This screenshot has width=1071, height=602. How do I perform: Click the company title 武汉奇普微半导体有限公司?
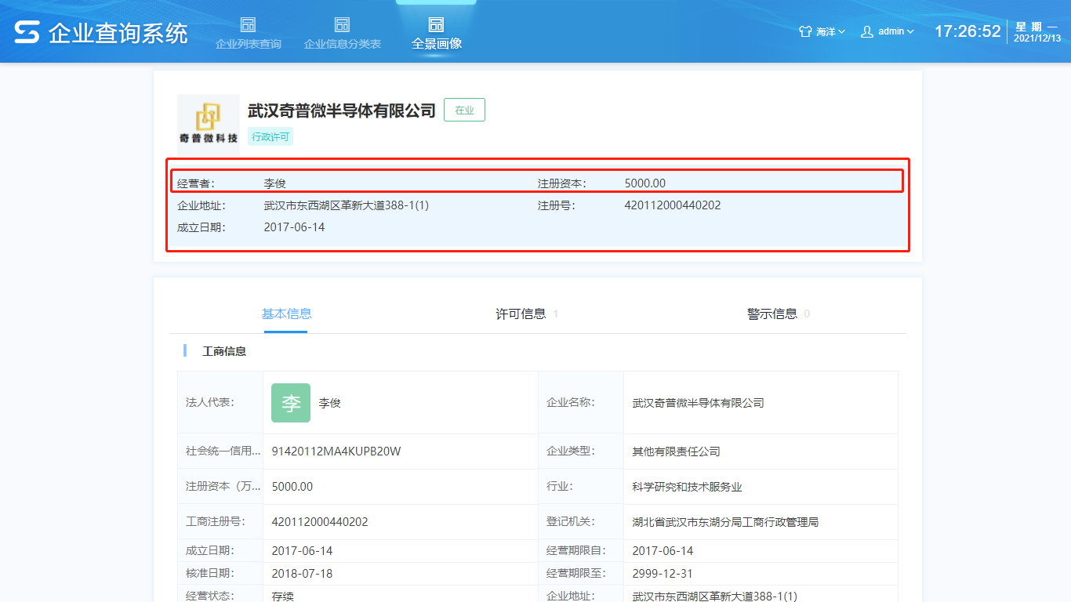341,111
